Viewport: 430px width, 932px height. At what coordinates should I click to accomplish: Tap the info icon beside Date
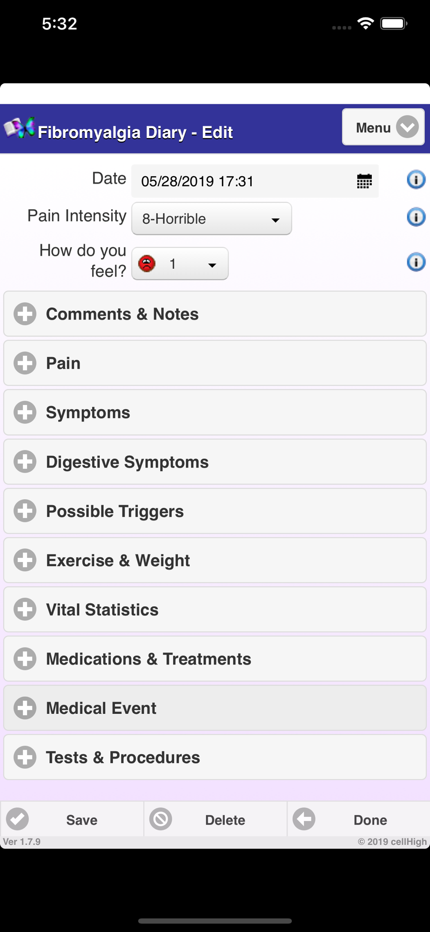(x=416, y=179)
